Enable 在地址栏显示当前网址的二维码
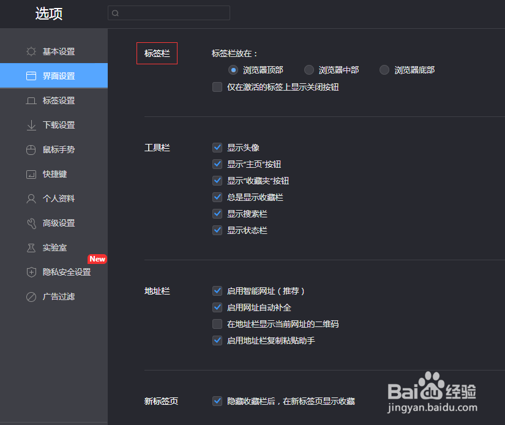The height and width of the screenshot is (425, 505). [217, 324]
